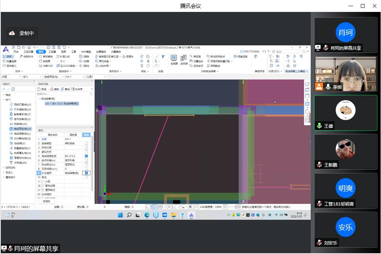381x254 pixels.
Task: Click the 批量选择 tool in the ribbon
Action: tap(10, 61)
